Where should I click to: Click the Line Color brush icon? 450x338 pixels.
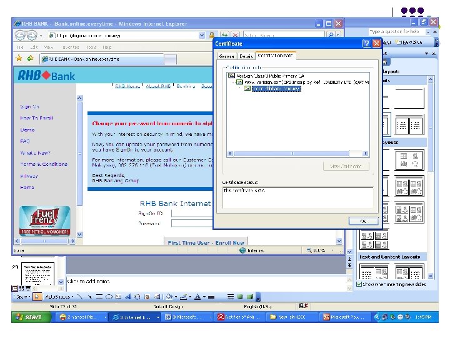coord(184,297)
